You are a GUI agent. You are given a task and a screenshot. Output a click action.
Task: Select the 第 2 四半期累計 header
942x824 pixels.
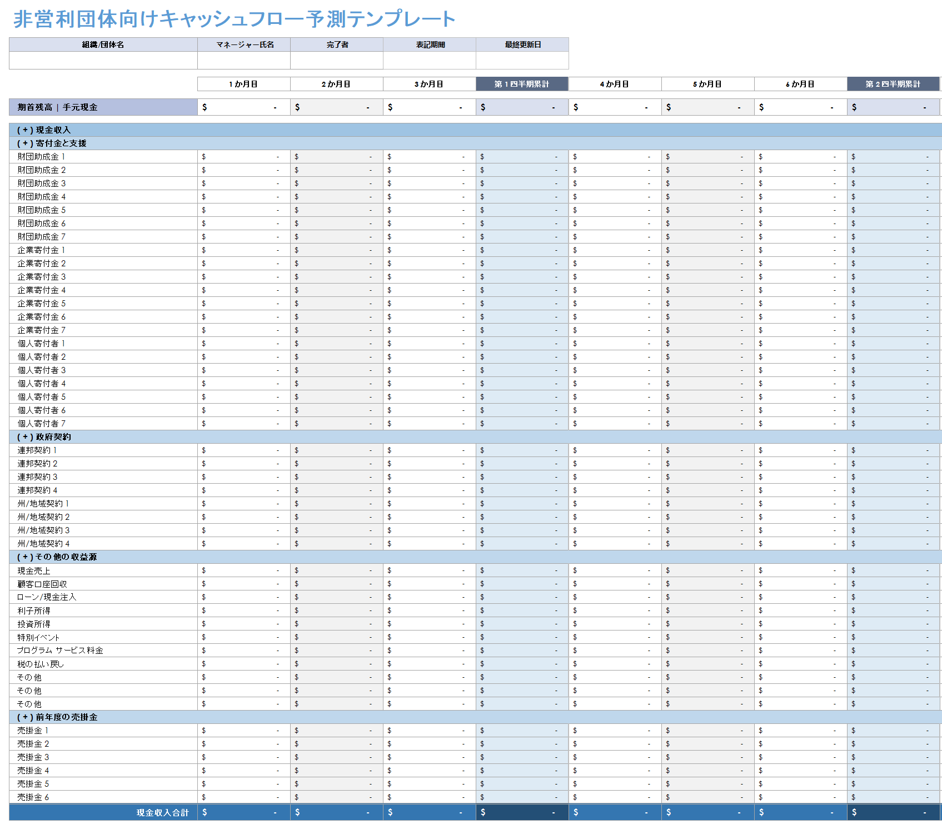(894, 84)
